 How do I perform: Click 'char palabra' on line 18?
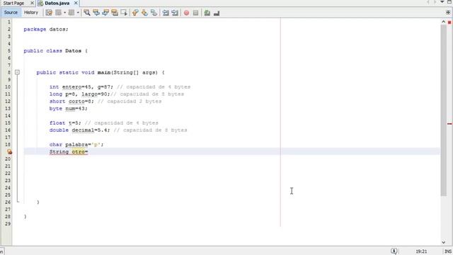69,144
